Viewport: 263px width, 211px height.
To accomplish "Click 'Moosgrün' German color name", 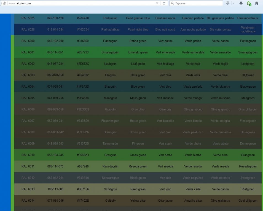I will coord(110,98).
